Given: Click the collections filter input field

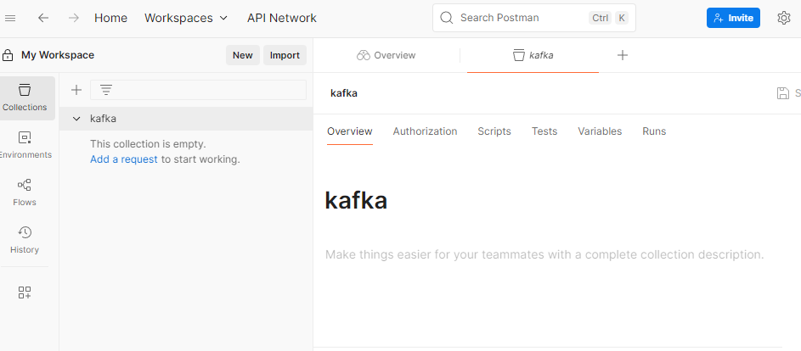Looking at the screenshot, I should (x=198, y=90).
